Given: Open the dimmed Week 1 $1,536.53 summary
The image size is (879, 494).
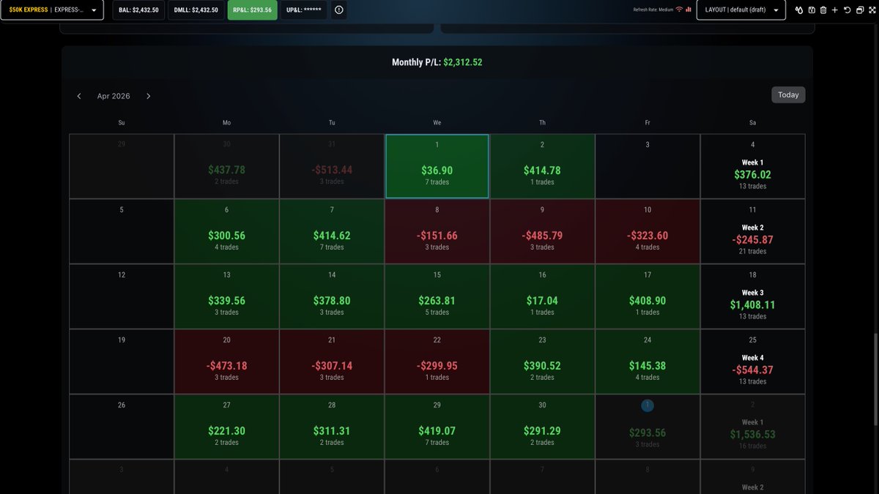Looking at the screenshot, I should click(752, 427).
